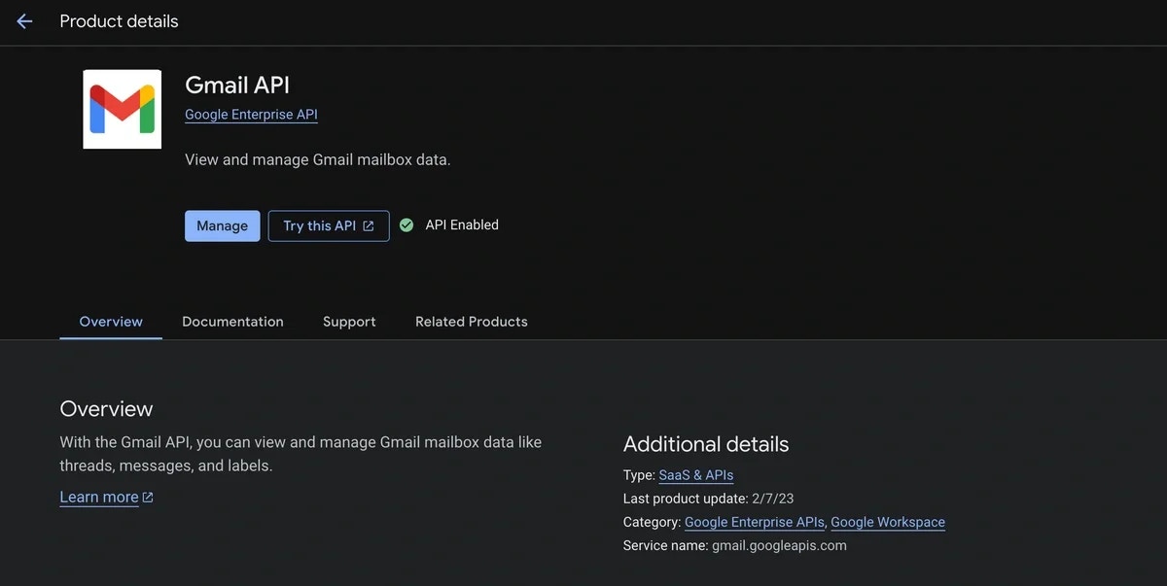Click the Gmail API title text
The width and height of the screenshot is (1167, 586).
tap(237, 85)
